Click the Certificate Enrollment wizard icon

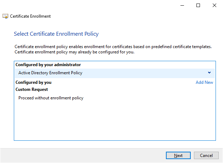[5, 16]
